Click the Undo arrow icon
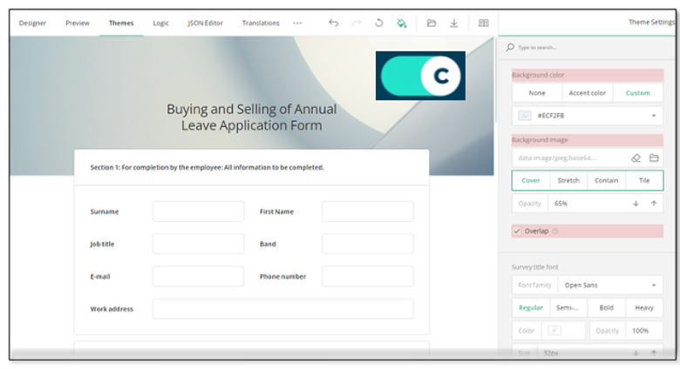680x369 pixels. [333, 23]
